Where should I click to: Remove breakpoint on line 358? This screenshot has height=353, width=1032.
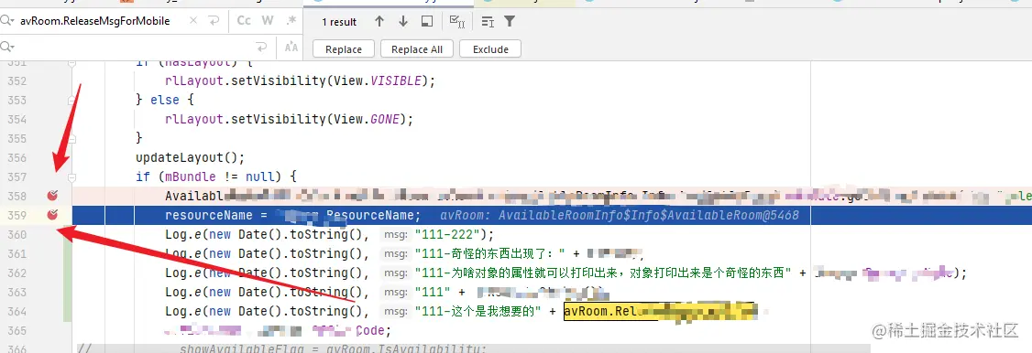pos(52,195)
